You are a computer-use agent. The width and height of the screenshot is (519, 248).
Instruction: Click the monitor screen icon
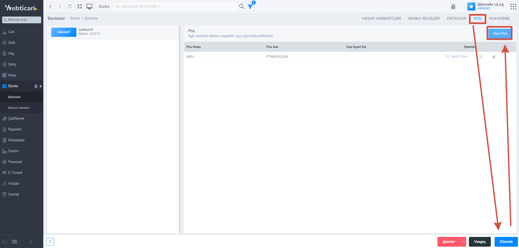89,6
